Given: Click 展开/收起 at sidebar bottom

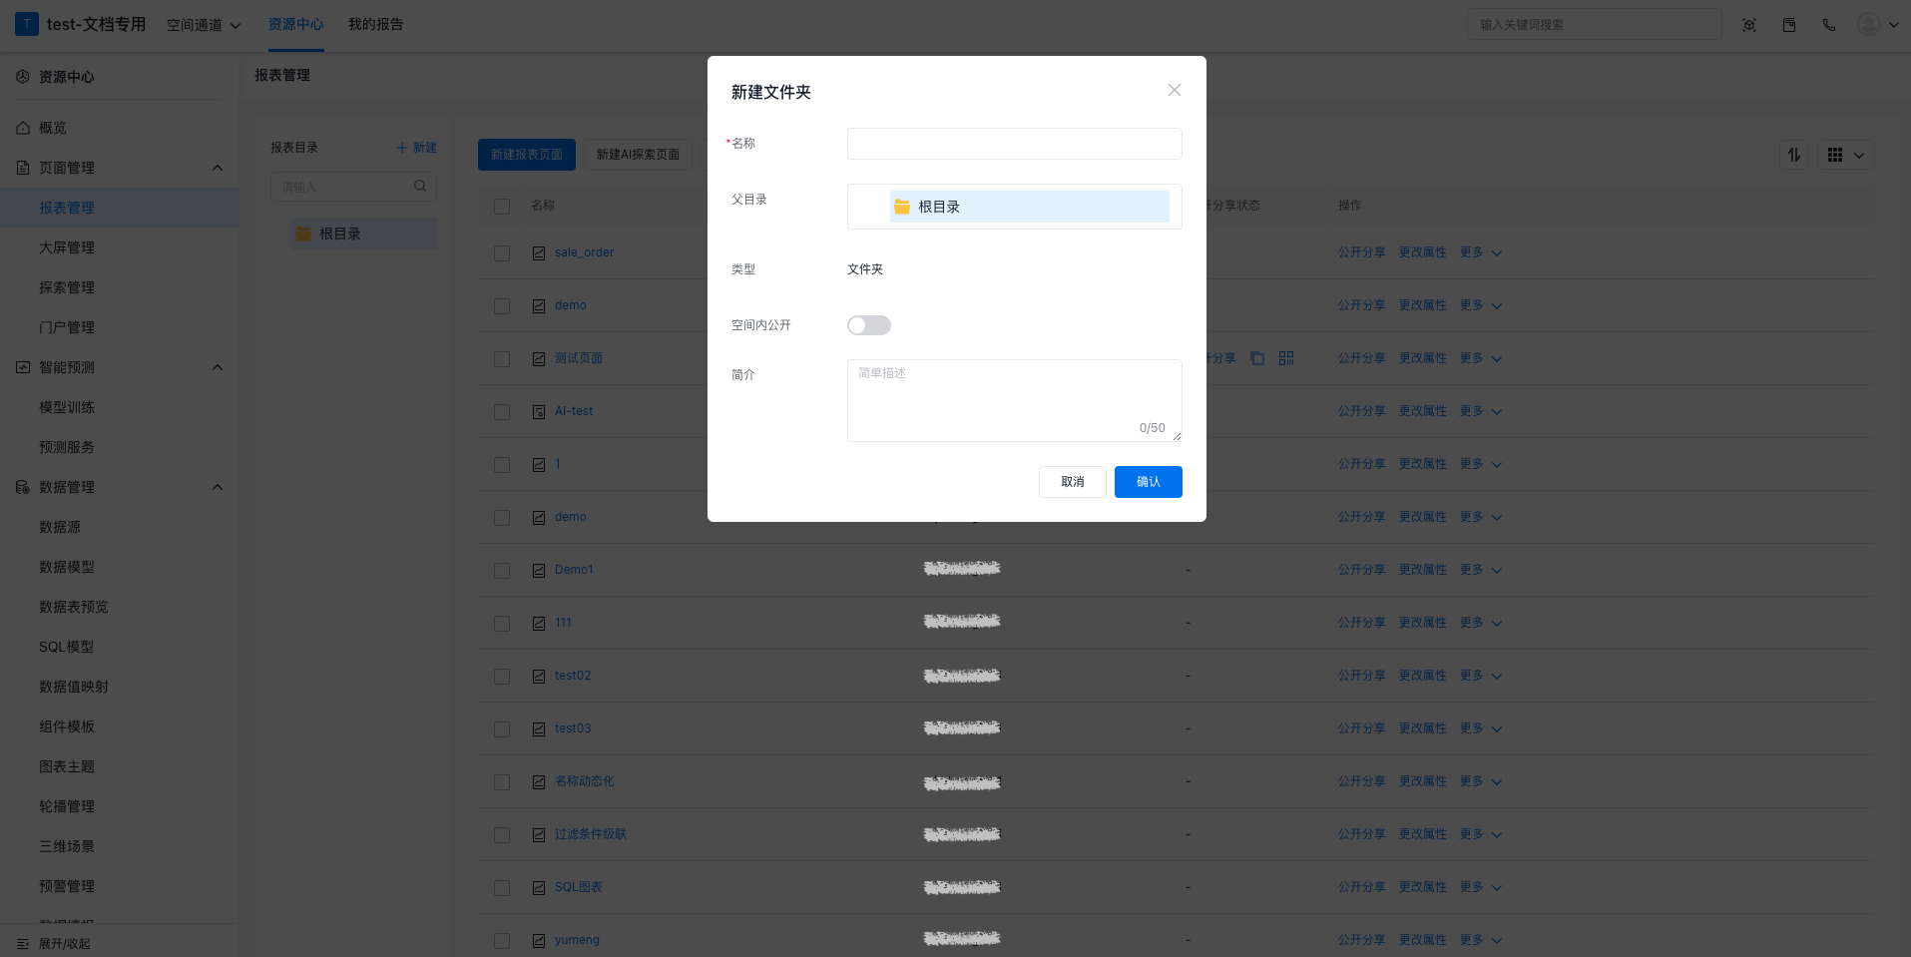Looking at the screenshot, I should [x=54, y=943].
